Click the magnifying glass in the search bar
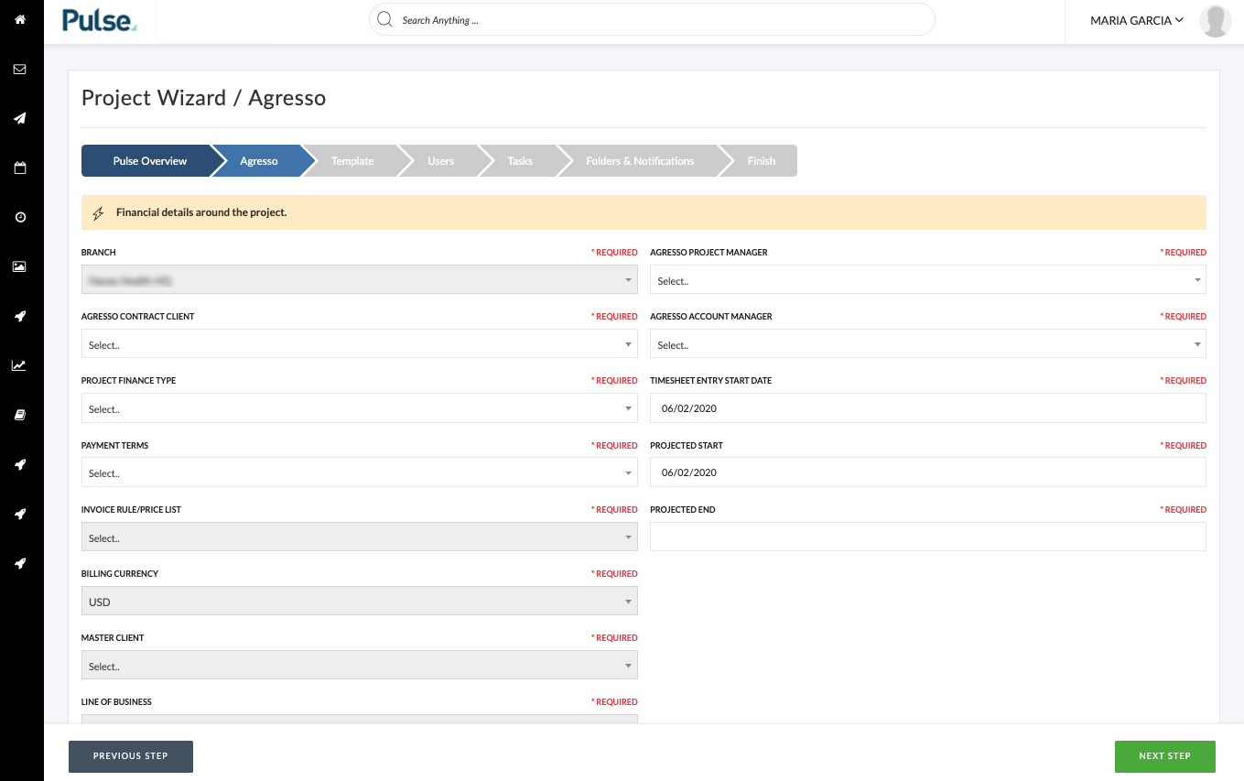Viewport: 1244px width, 781px height. pos(384,19)
